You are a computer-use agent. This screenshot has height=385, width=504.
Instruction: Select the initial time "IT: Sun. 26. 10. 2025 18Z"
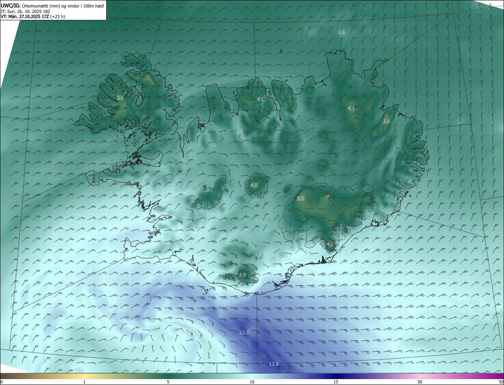25,11
